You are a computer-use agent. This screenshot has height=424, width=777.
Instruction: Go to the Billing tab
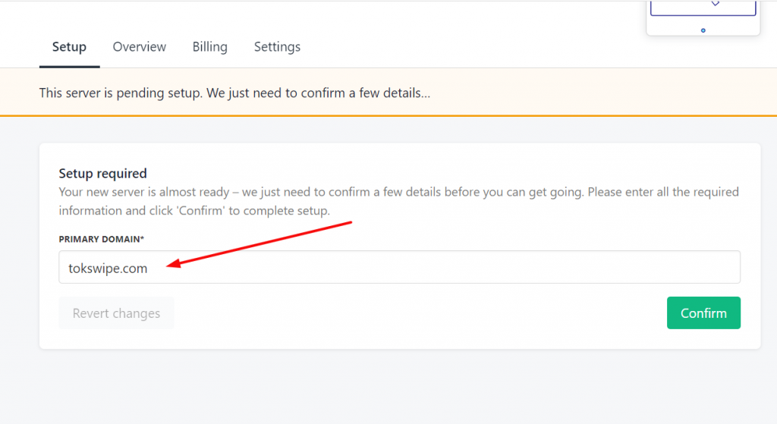pos(209,47)
